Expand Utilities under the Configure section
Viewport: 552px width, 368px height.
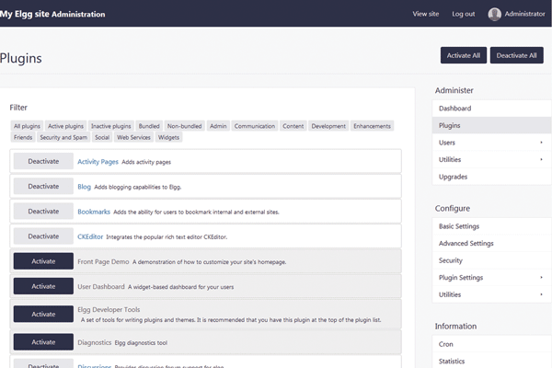coord(540,294)
